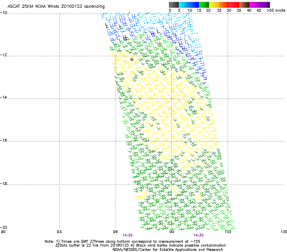Click the 'Times are GMT' note line
The image size is (287, 252).
pyautogui.click(x=123, y=242)
